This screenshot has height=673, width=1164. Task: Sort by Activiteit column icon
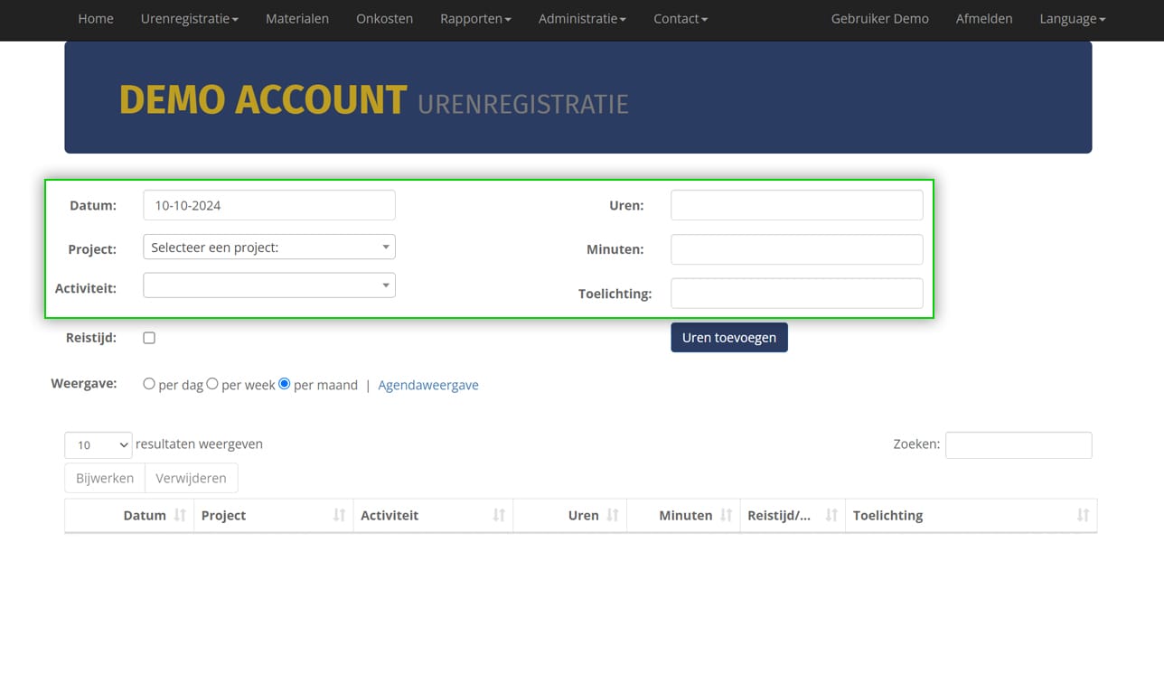pyautogui.click(x=499, y=516)
